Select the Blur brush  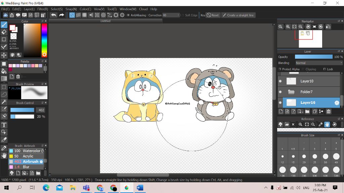(x=26, y=167)
